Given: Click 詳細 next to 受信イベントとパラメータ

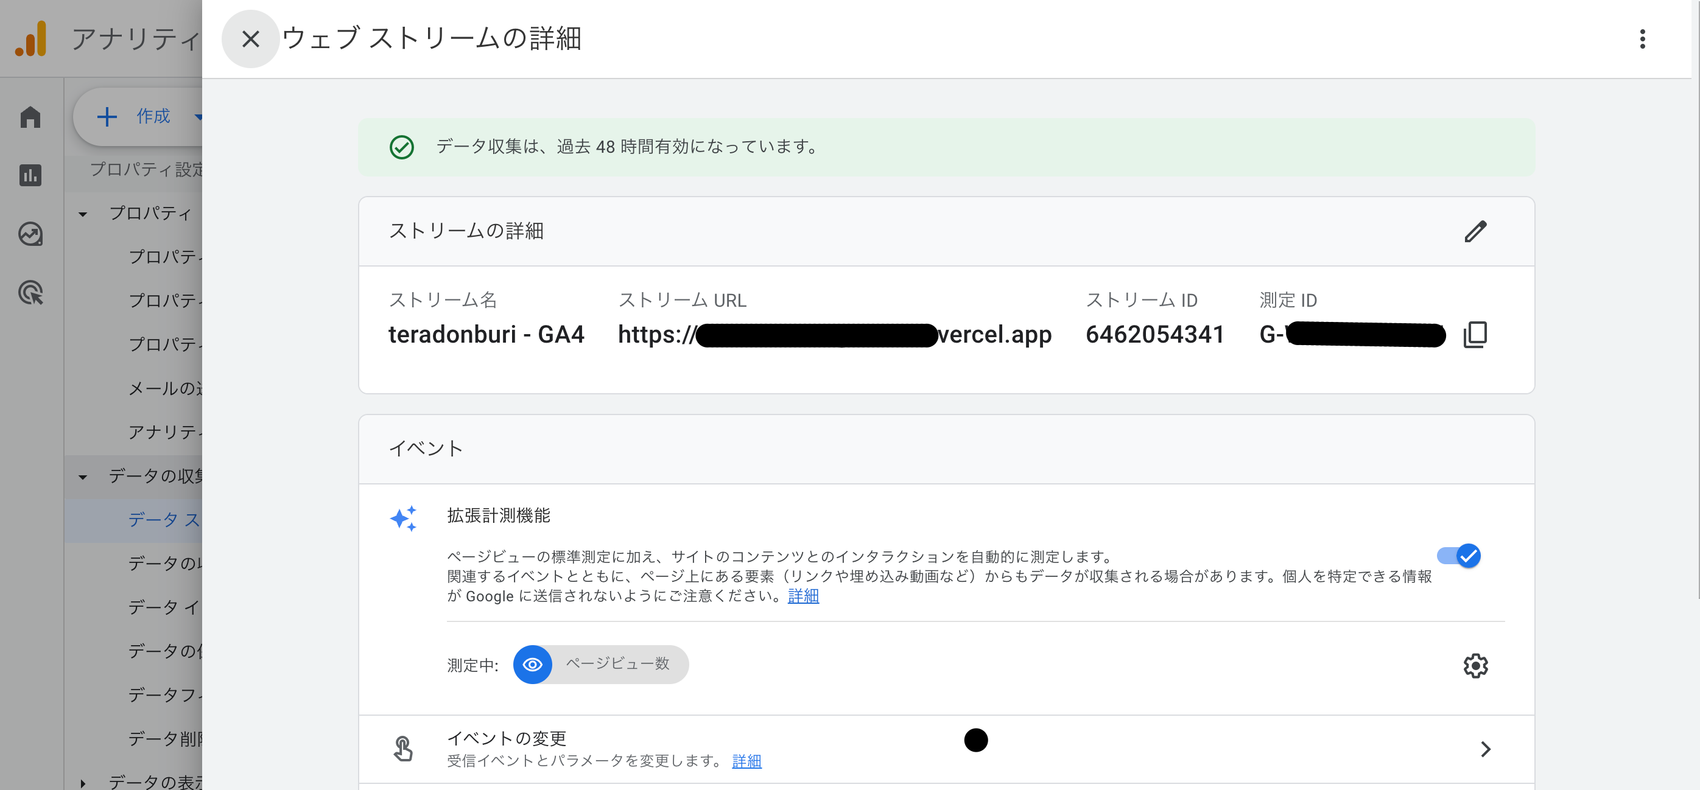Looking at the screenshot, I should pyautogui.click(x=746, y=761).
